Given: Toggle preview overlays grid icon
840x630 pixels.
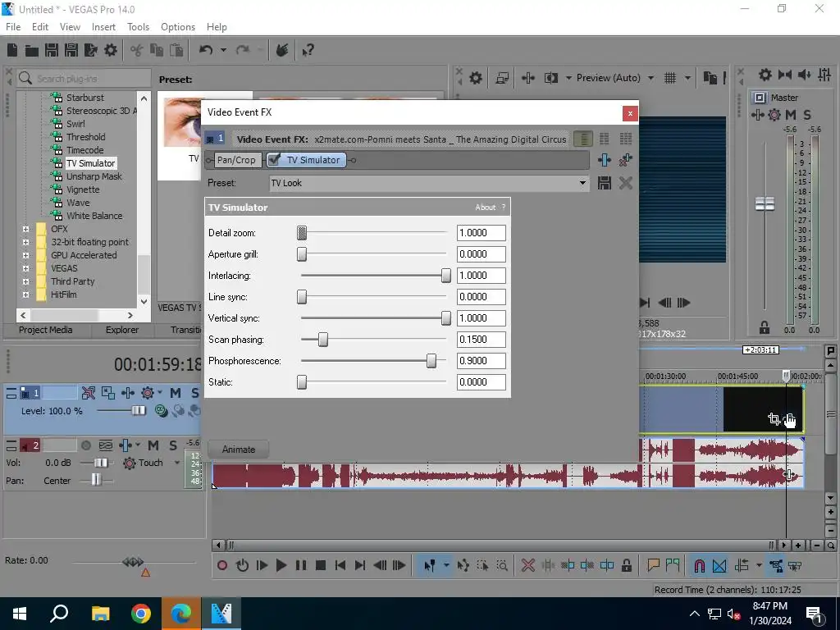Looking at the screenshot, I should (670, 78).
